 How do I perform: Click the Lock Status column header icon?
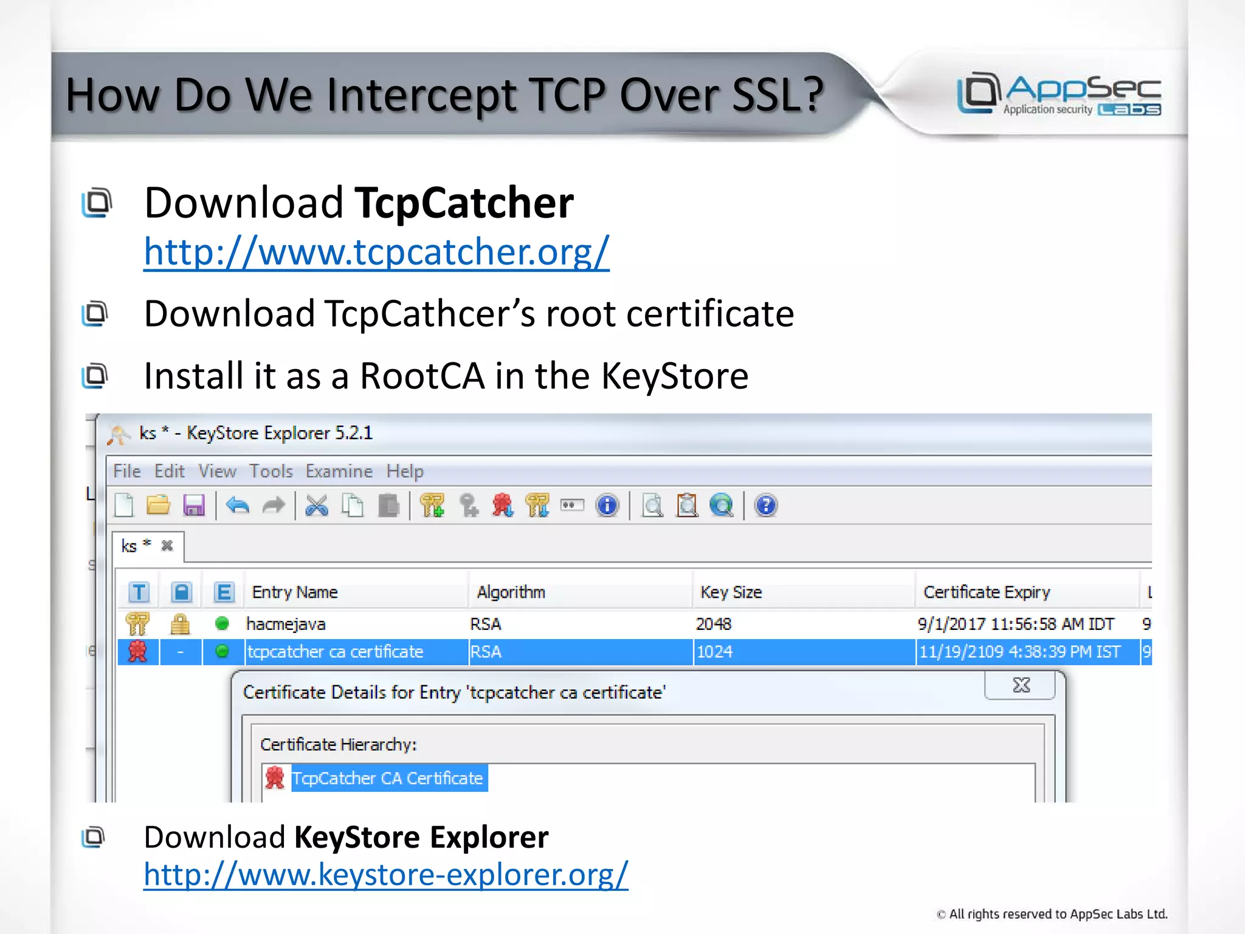(x=181, y=592)
